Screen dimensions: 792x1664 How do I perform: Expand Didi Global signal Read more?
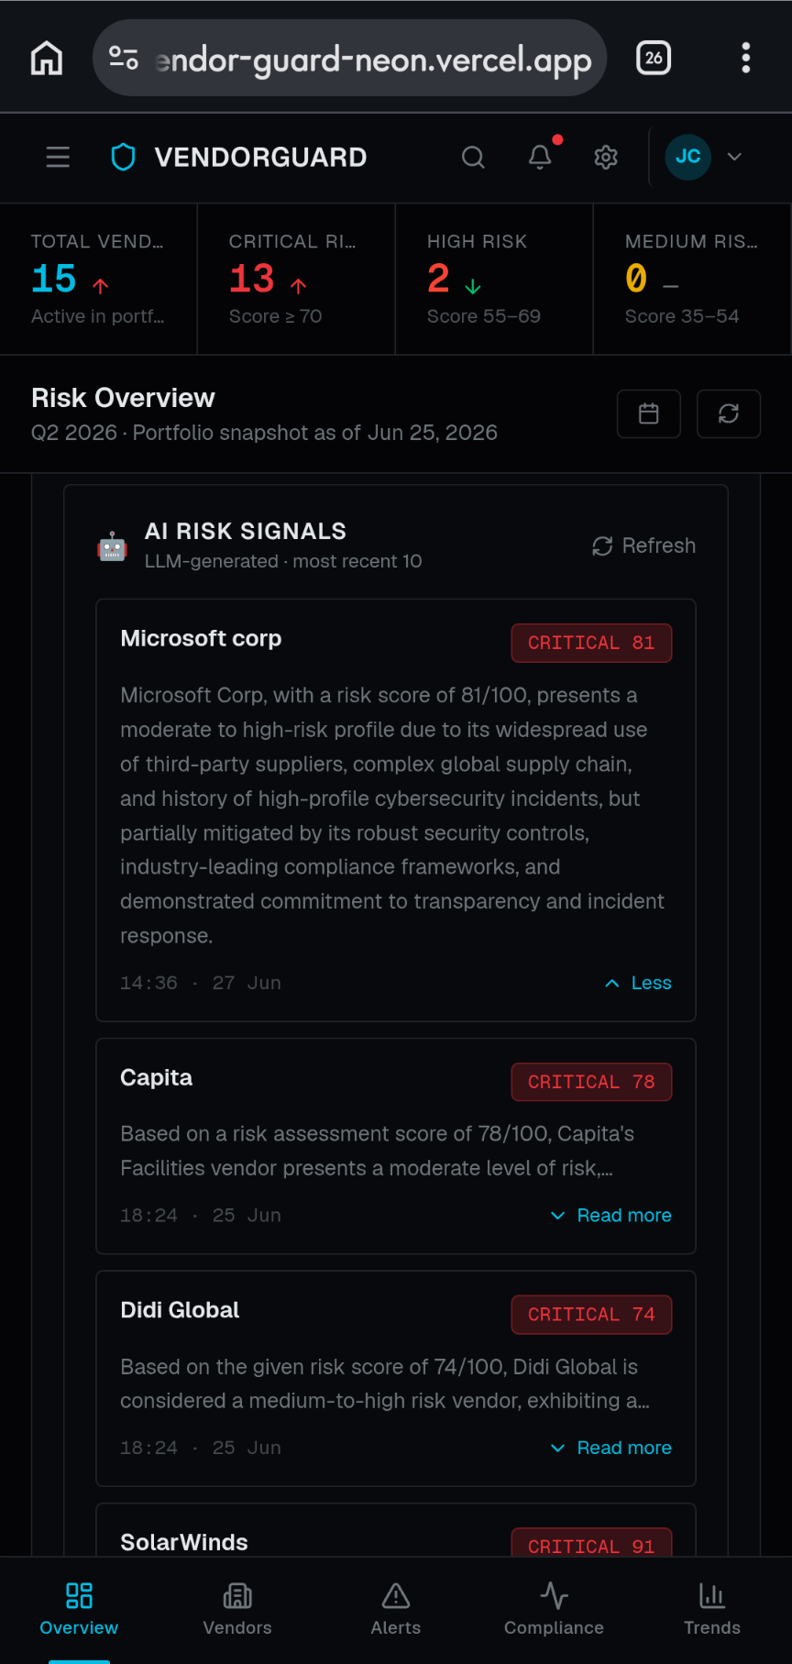point(610,1448)
